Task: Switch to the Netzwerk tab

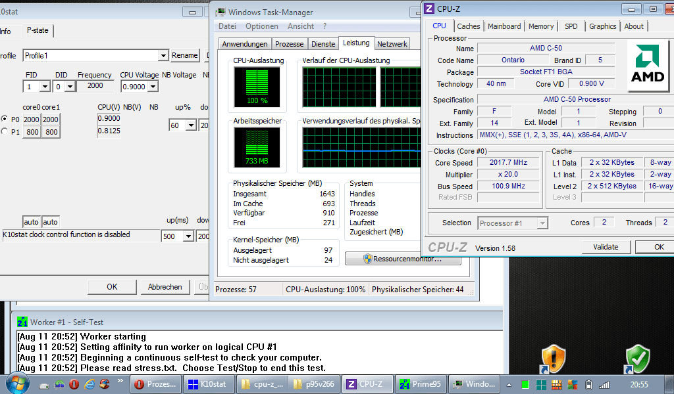Action: pos(392,44)
